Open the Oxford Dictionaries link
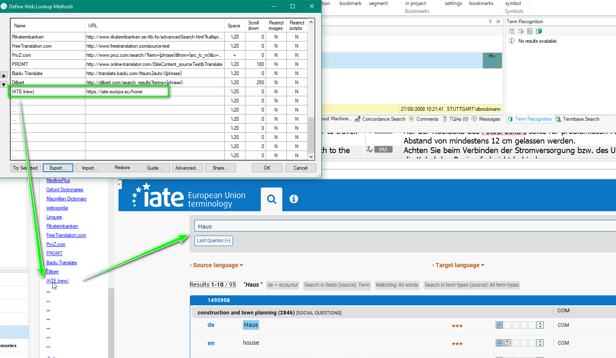The height and width of the screenshot is (358, 616). (x=65, y=190)
